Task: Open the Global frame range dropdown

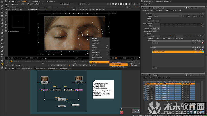Action: coord(19,65)
